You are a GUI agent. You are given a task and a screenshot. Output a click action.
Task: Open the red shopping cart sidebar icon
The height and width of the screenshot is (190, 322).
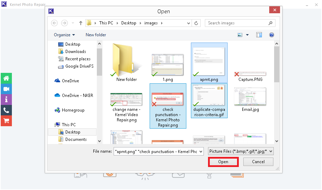[6, 121]
